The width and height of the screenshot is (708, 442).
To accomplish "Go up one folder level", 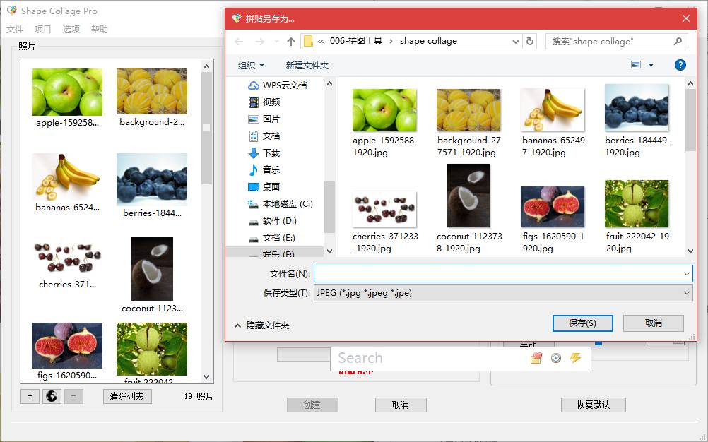I will pos(291,42).
